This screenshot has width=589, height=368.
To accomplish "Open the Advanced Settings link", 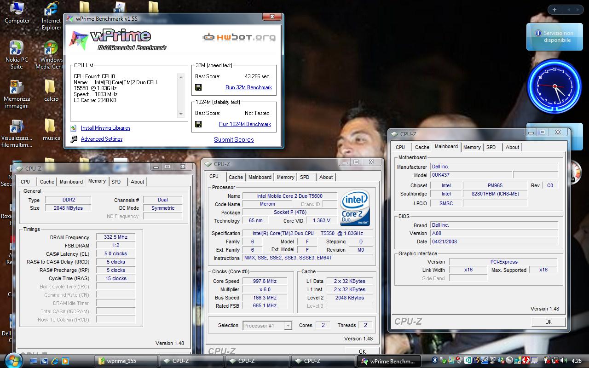I will pos(102,139).
